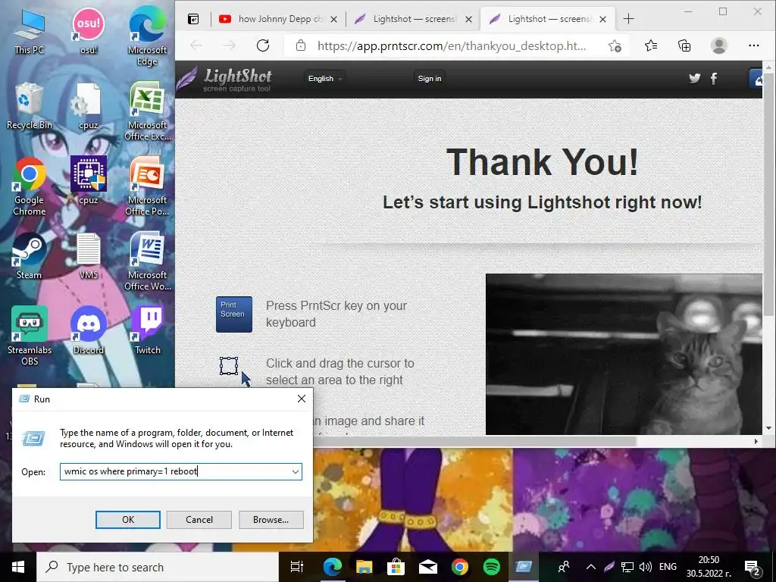Viewport: 776px width, 582px height.
Task: Click Lightshot feather tray icon
Action: (609, 567)
